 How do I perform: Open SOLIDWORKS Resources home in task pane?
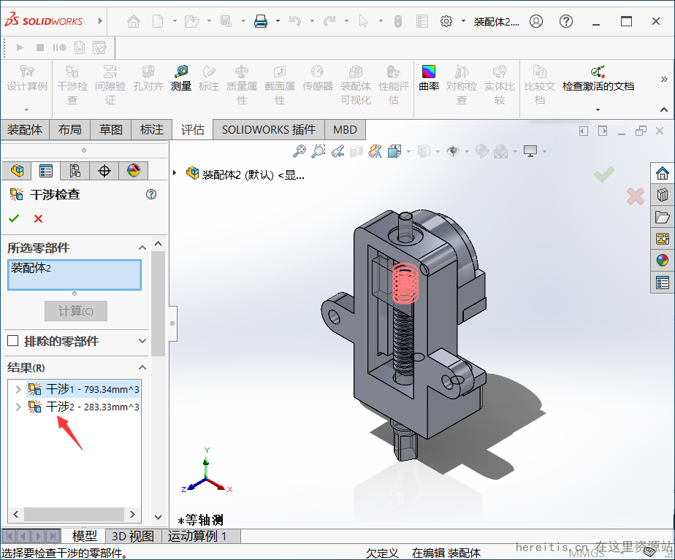tap(663, 173)
